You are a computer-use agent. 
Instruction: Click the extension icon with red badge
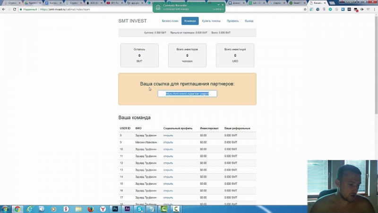click(356, 9)
